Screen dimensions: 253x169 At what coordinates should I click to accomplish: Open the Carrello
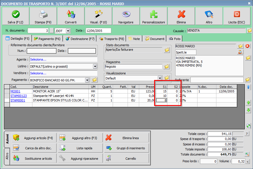pyautogui.click(x=126, y=159)
